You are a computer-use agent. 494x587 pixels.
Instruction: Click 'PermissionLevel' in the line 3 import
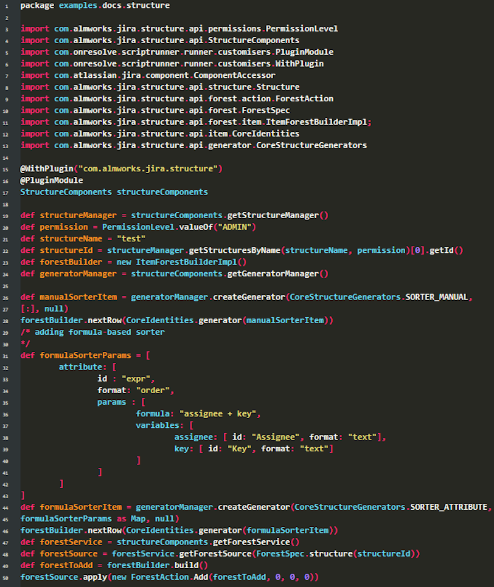click(x=302, y=29)
